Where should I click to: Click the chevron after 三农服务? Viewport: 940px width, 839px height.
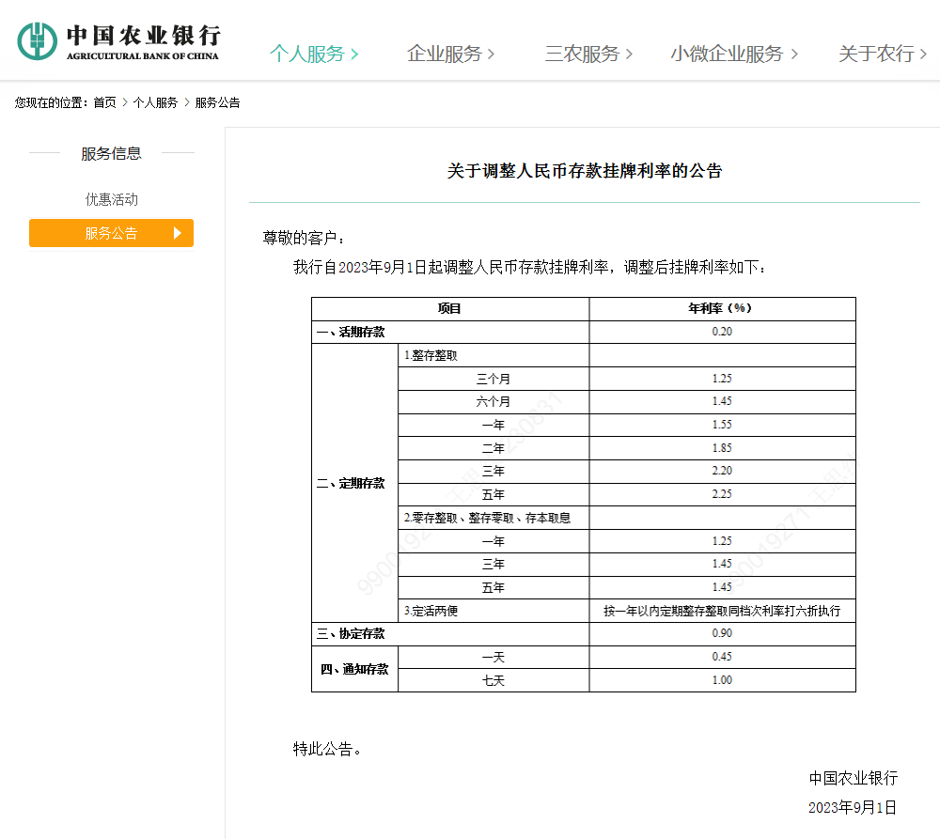629,54
